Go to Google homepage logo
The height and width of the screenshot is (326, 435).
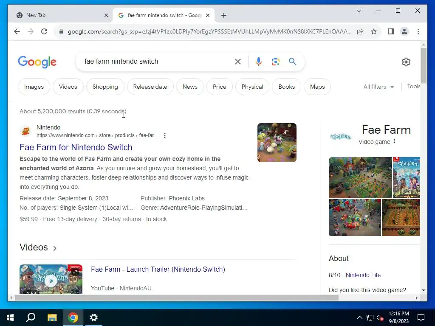pyautogui.click(x=37, y=62)
